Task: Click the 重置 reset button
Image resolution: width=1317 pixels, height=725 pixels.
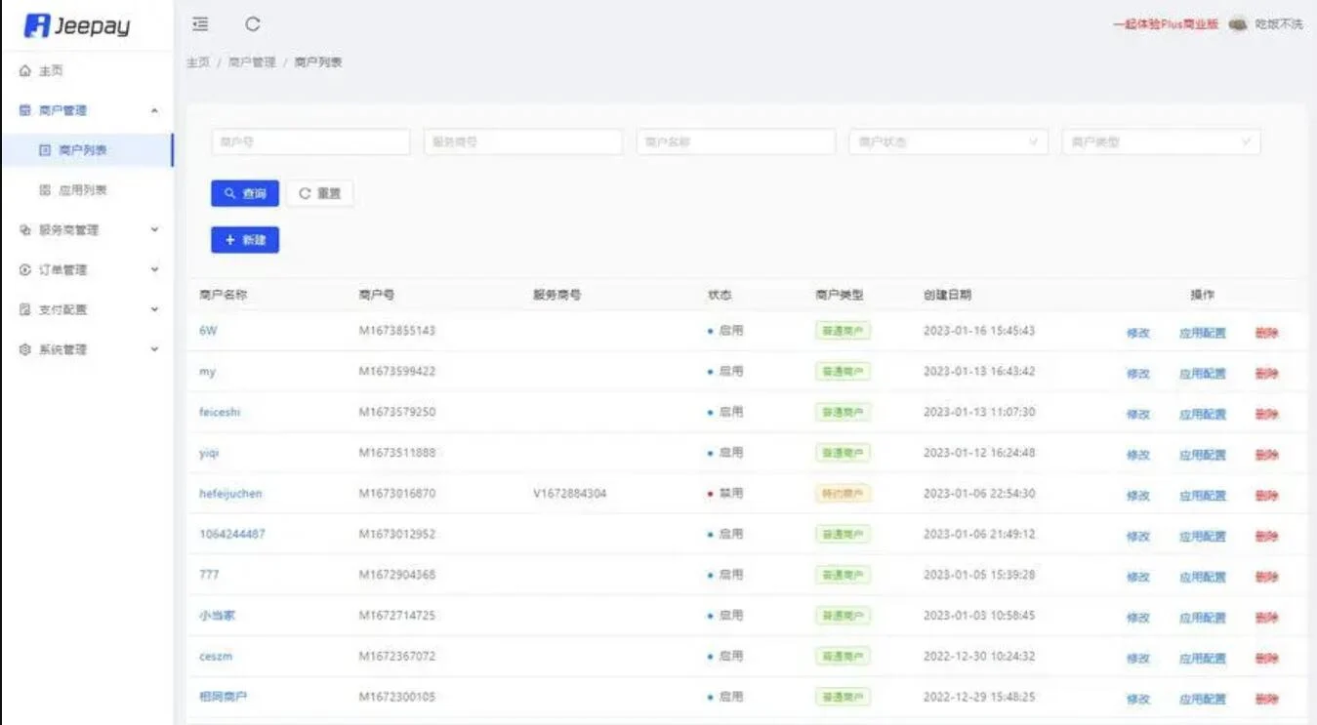Action: (x=320, y=193)
